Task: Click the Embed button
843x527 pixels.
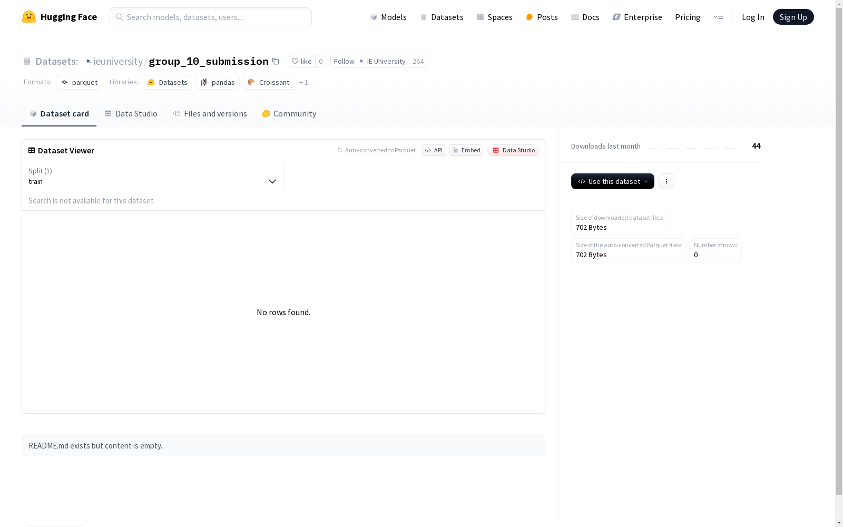Action: (466, 150)
